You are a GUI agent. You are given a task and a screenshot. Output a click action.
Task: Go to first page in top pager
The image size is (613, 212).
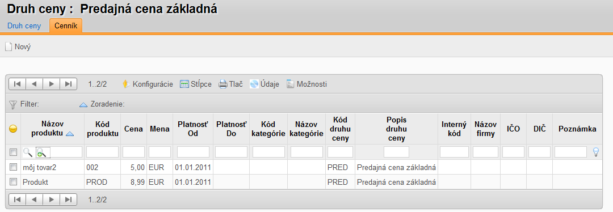click(x=17, y=84)
